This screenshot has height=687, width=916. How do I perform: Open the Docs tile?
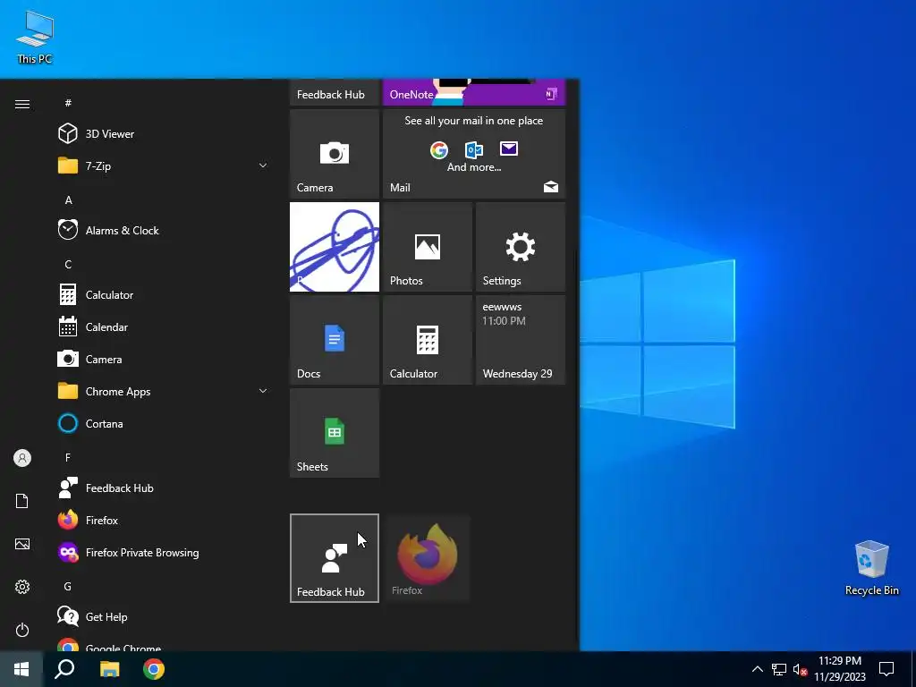pos(335,340)
